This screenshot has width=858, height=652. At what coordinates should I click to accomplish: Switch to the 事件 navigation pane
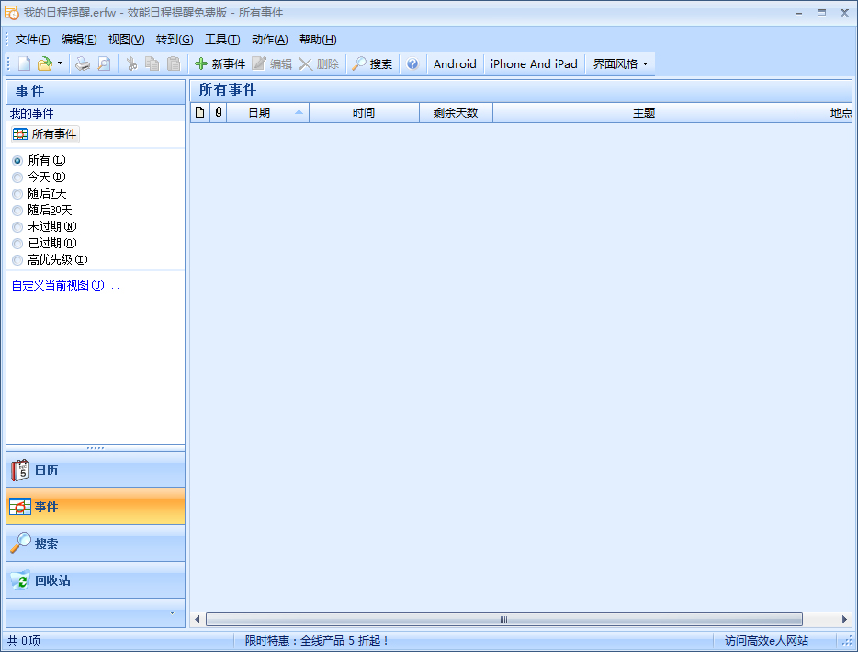coord(96,507)
